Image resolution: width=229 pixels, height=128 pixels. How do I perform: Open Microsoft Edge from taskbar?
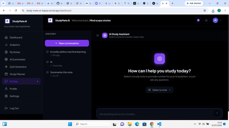(137, 124)
